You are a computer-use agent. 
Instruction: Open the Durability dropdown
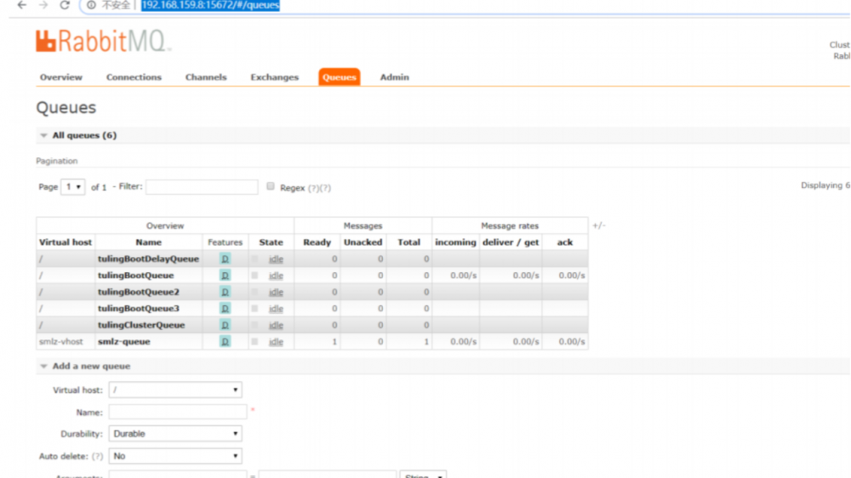[x=175, y=434]
